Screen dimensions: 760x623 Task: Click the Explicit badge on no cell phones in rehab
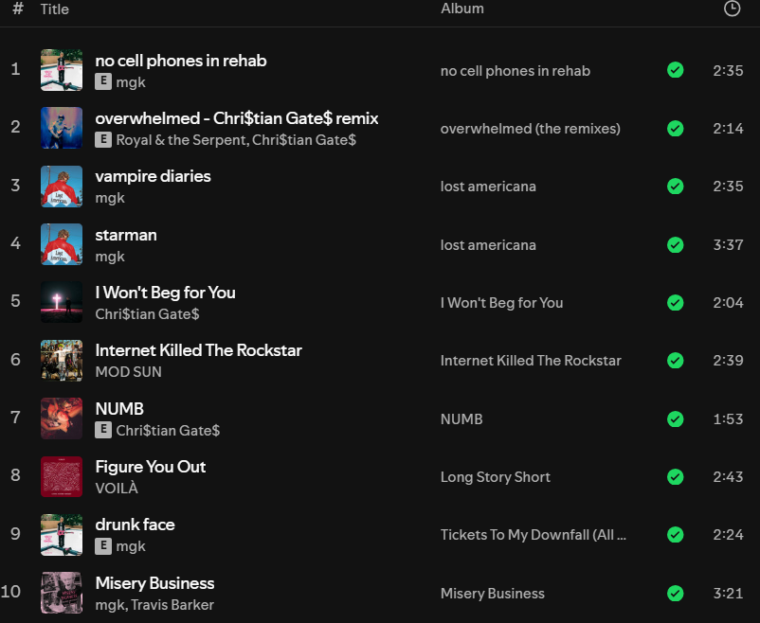pyautogui.click(x=101, y=81)
